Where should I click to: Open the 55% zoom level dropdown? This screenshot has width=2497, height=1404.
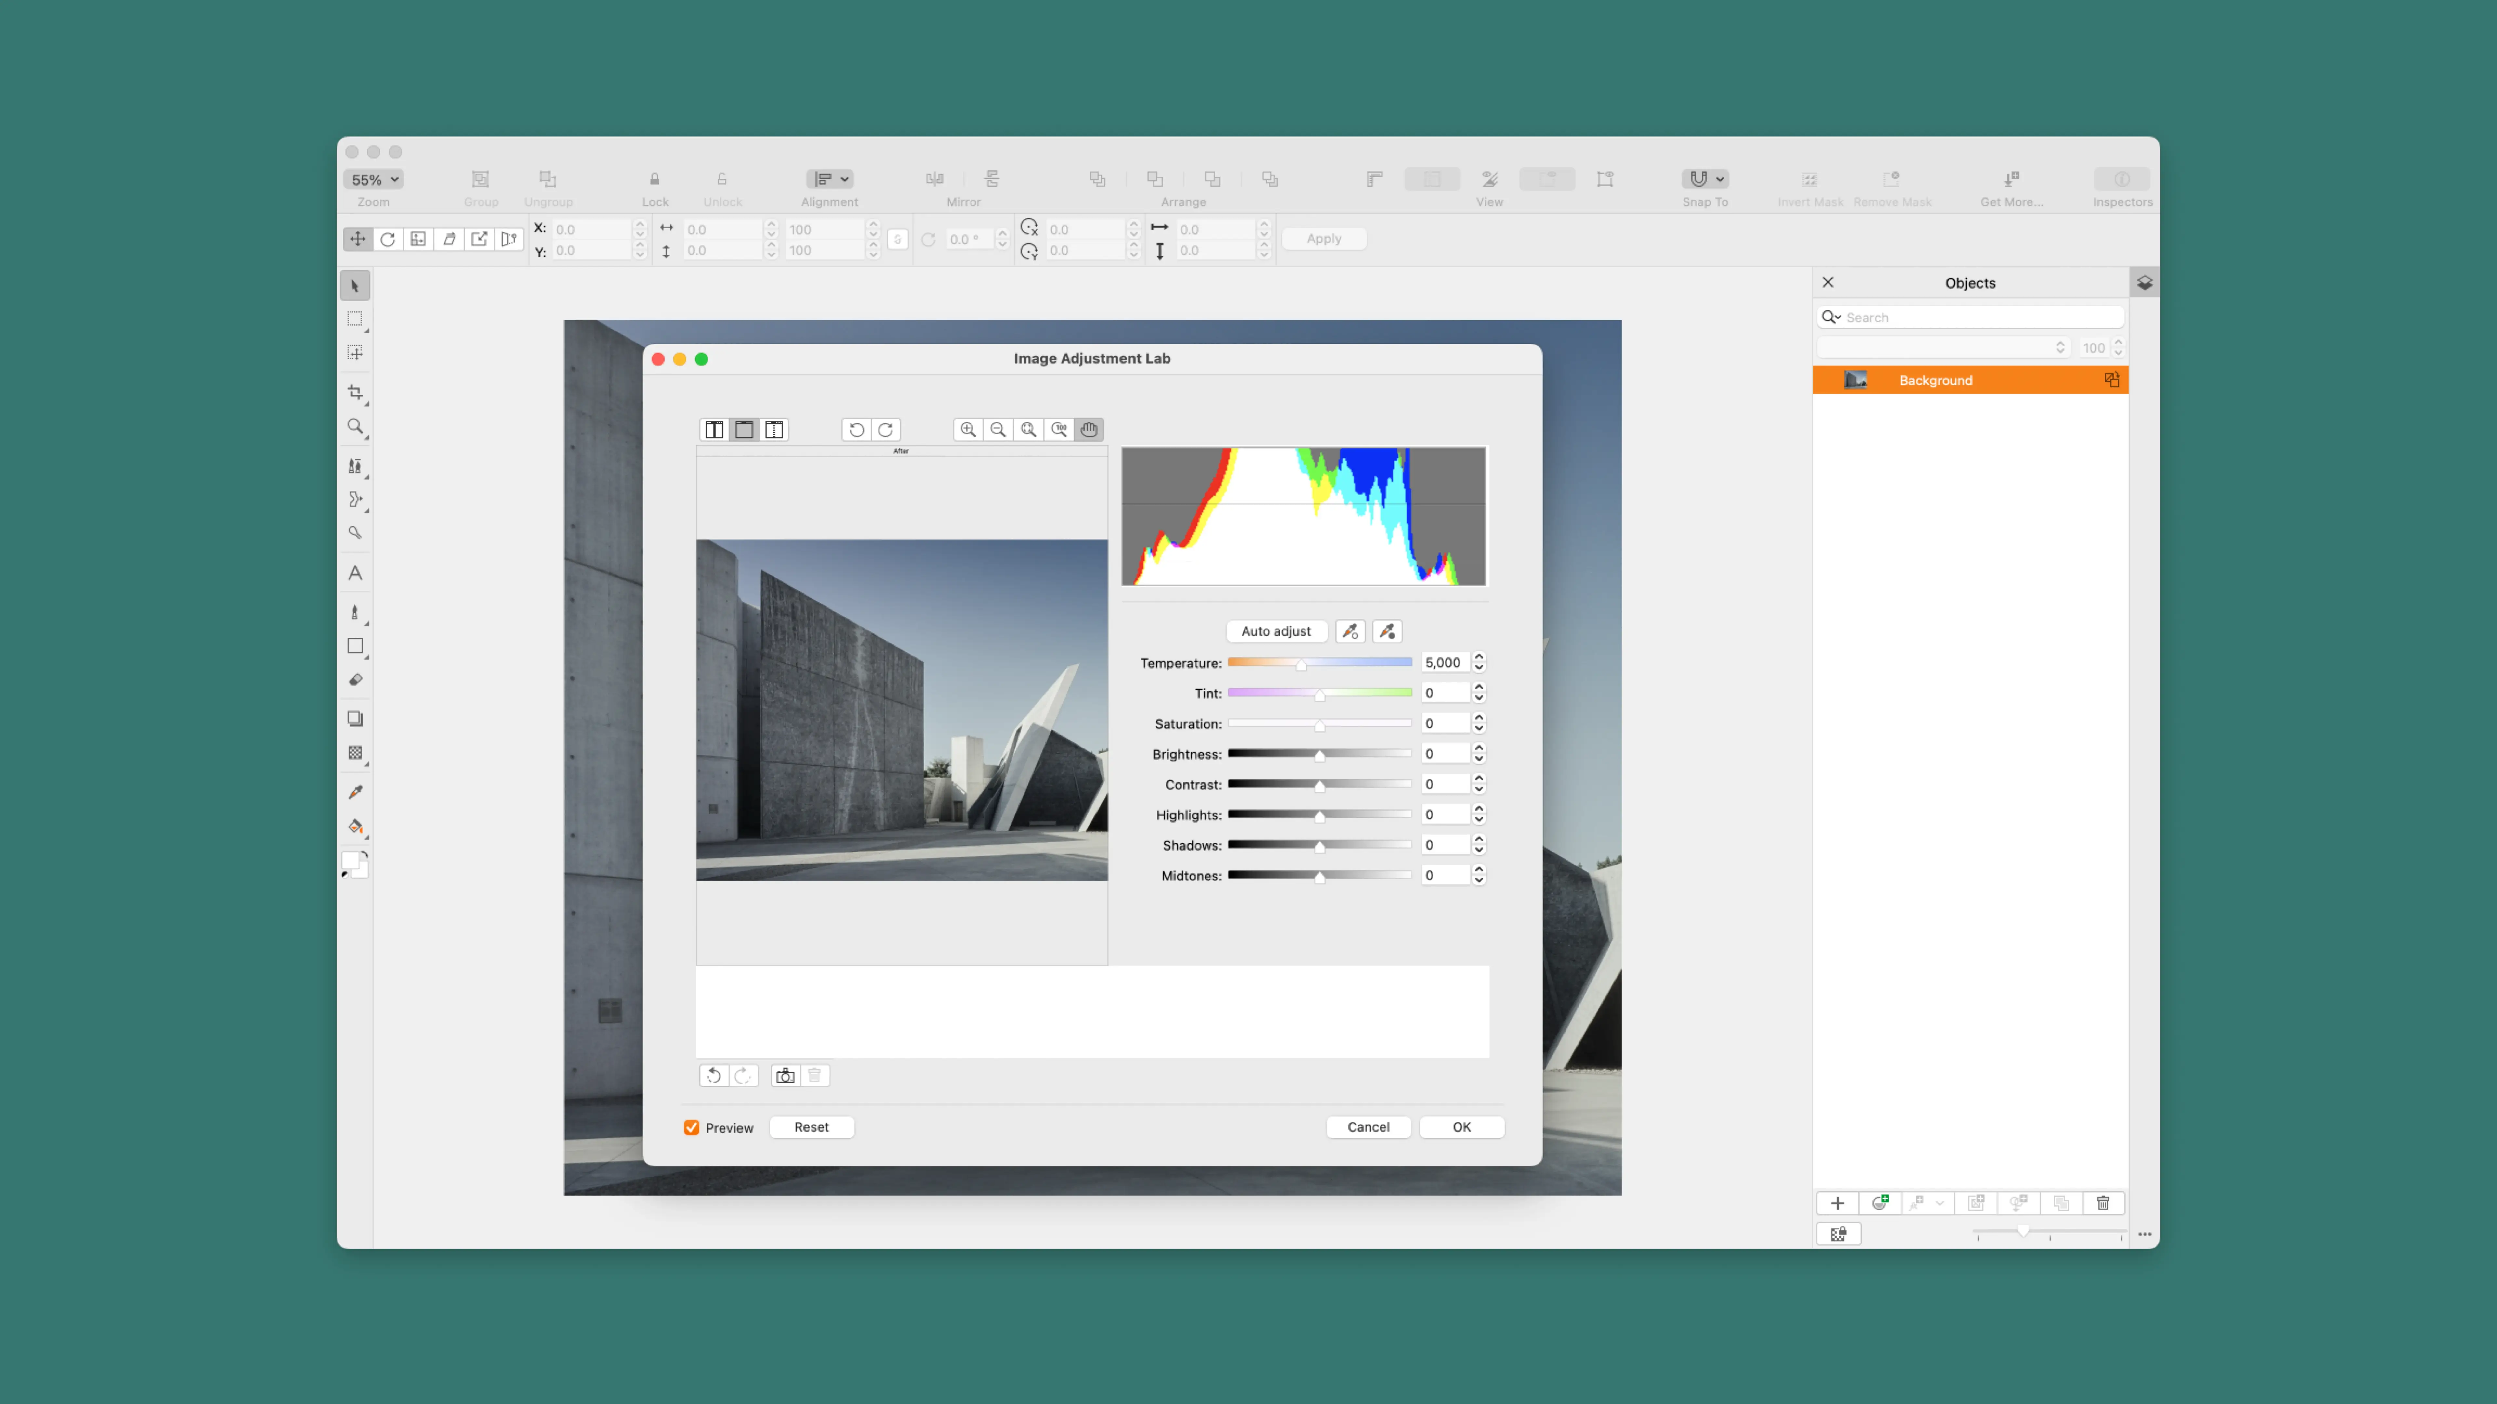coord(374,179)
